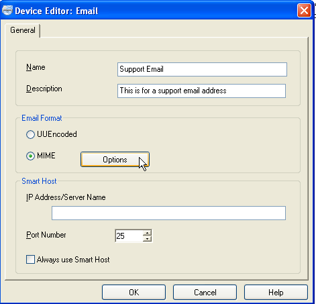316x304 pixels.
Task: Focus the Name field containing Support Email
Action: point(202,69)
